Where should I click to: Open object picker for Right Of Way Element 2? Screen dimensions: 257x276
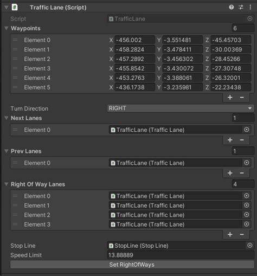point(246,215)
